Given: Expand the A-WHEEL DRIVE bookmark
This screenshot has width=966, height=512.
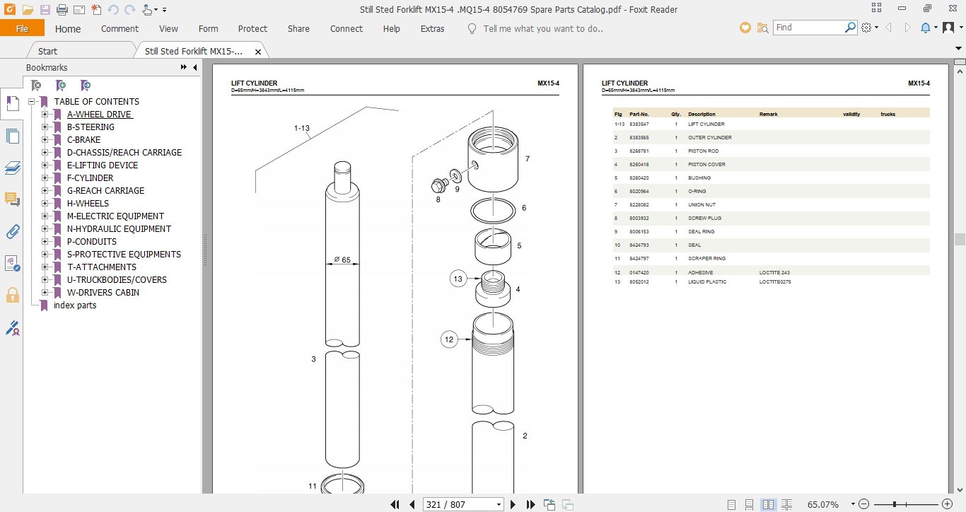Looking at the screenshot, I should point(45,115).
